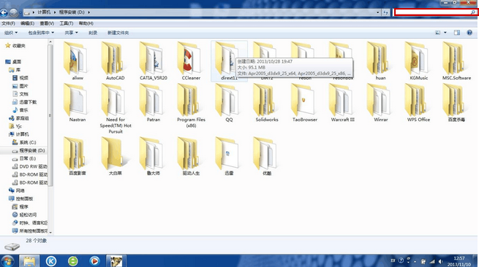Click the help question mark icon
Screen dimensions: 479x267
[x=469, y=33]
